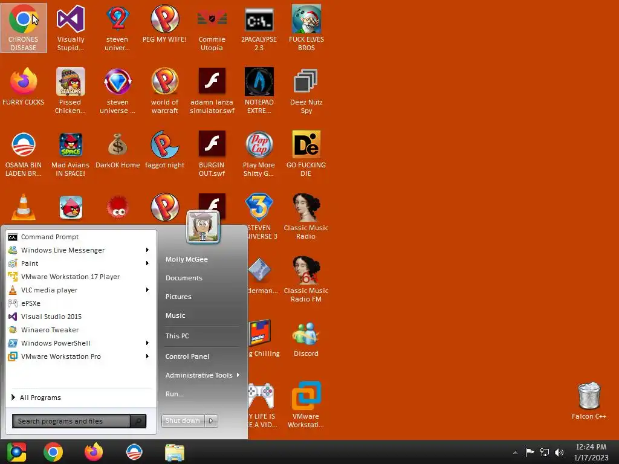619x464 pixels.
Task: Open the Classic Music Radio icon
Action: tap(306, 216)
